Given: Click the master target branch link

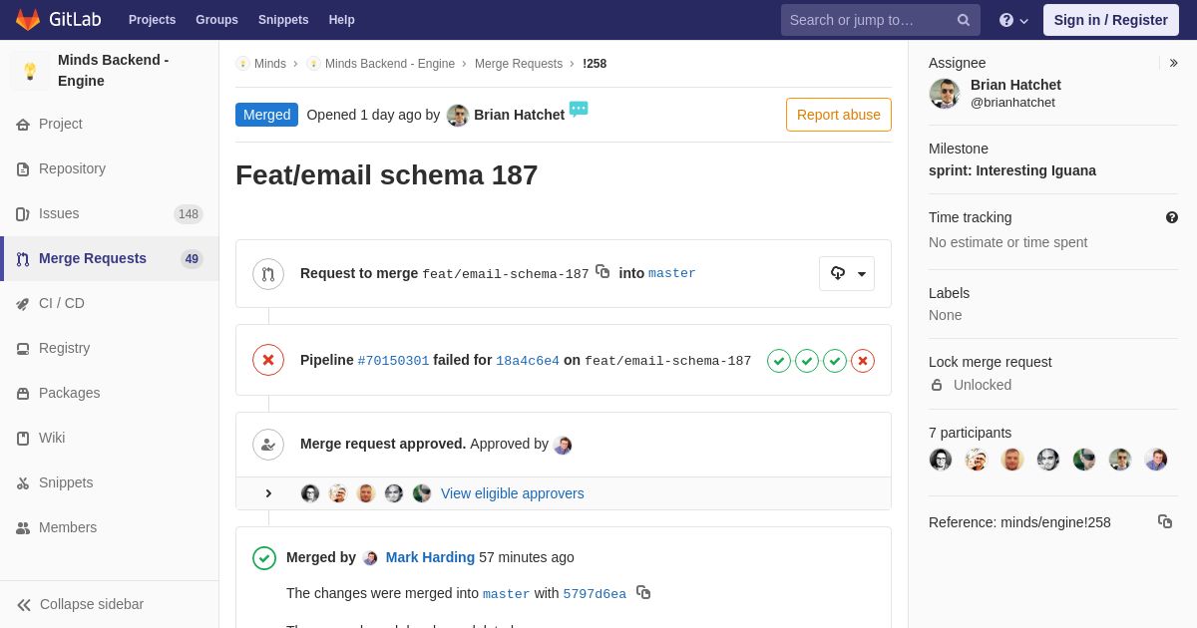Looking at the screenshot, I should pos(672,273).
